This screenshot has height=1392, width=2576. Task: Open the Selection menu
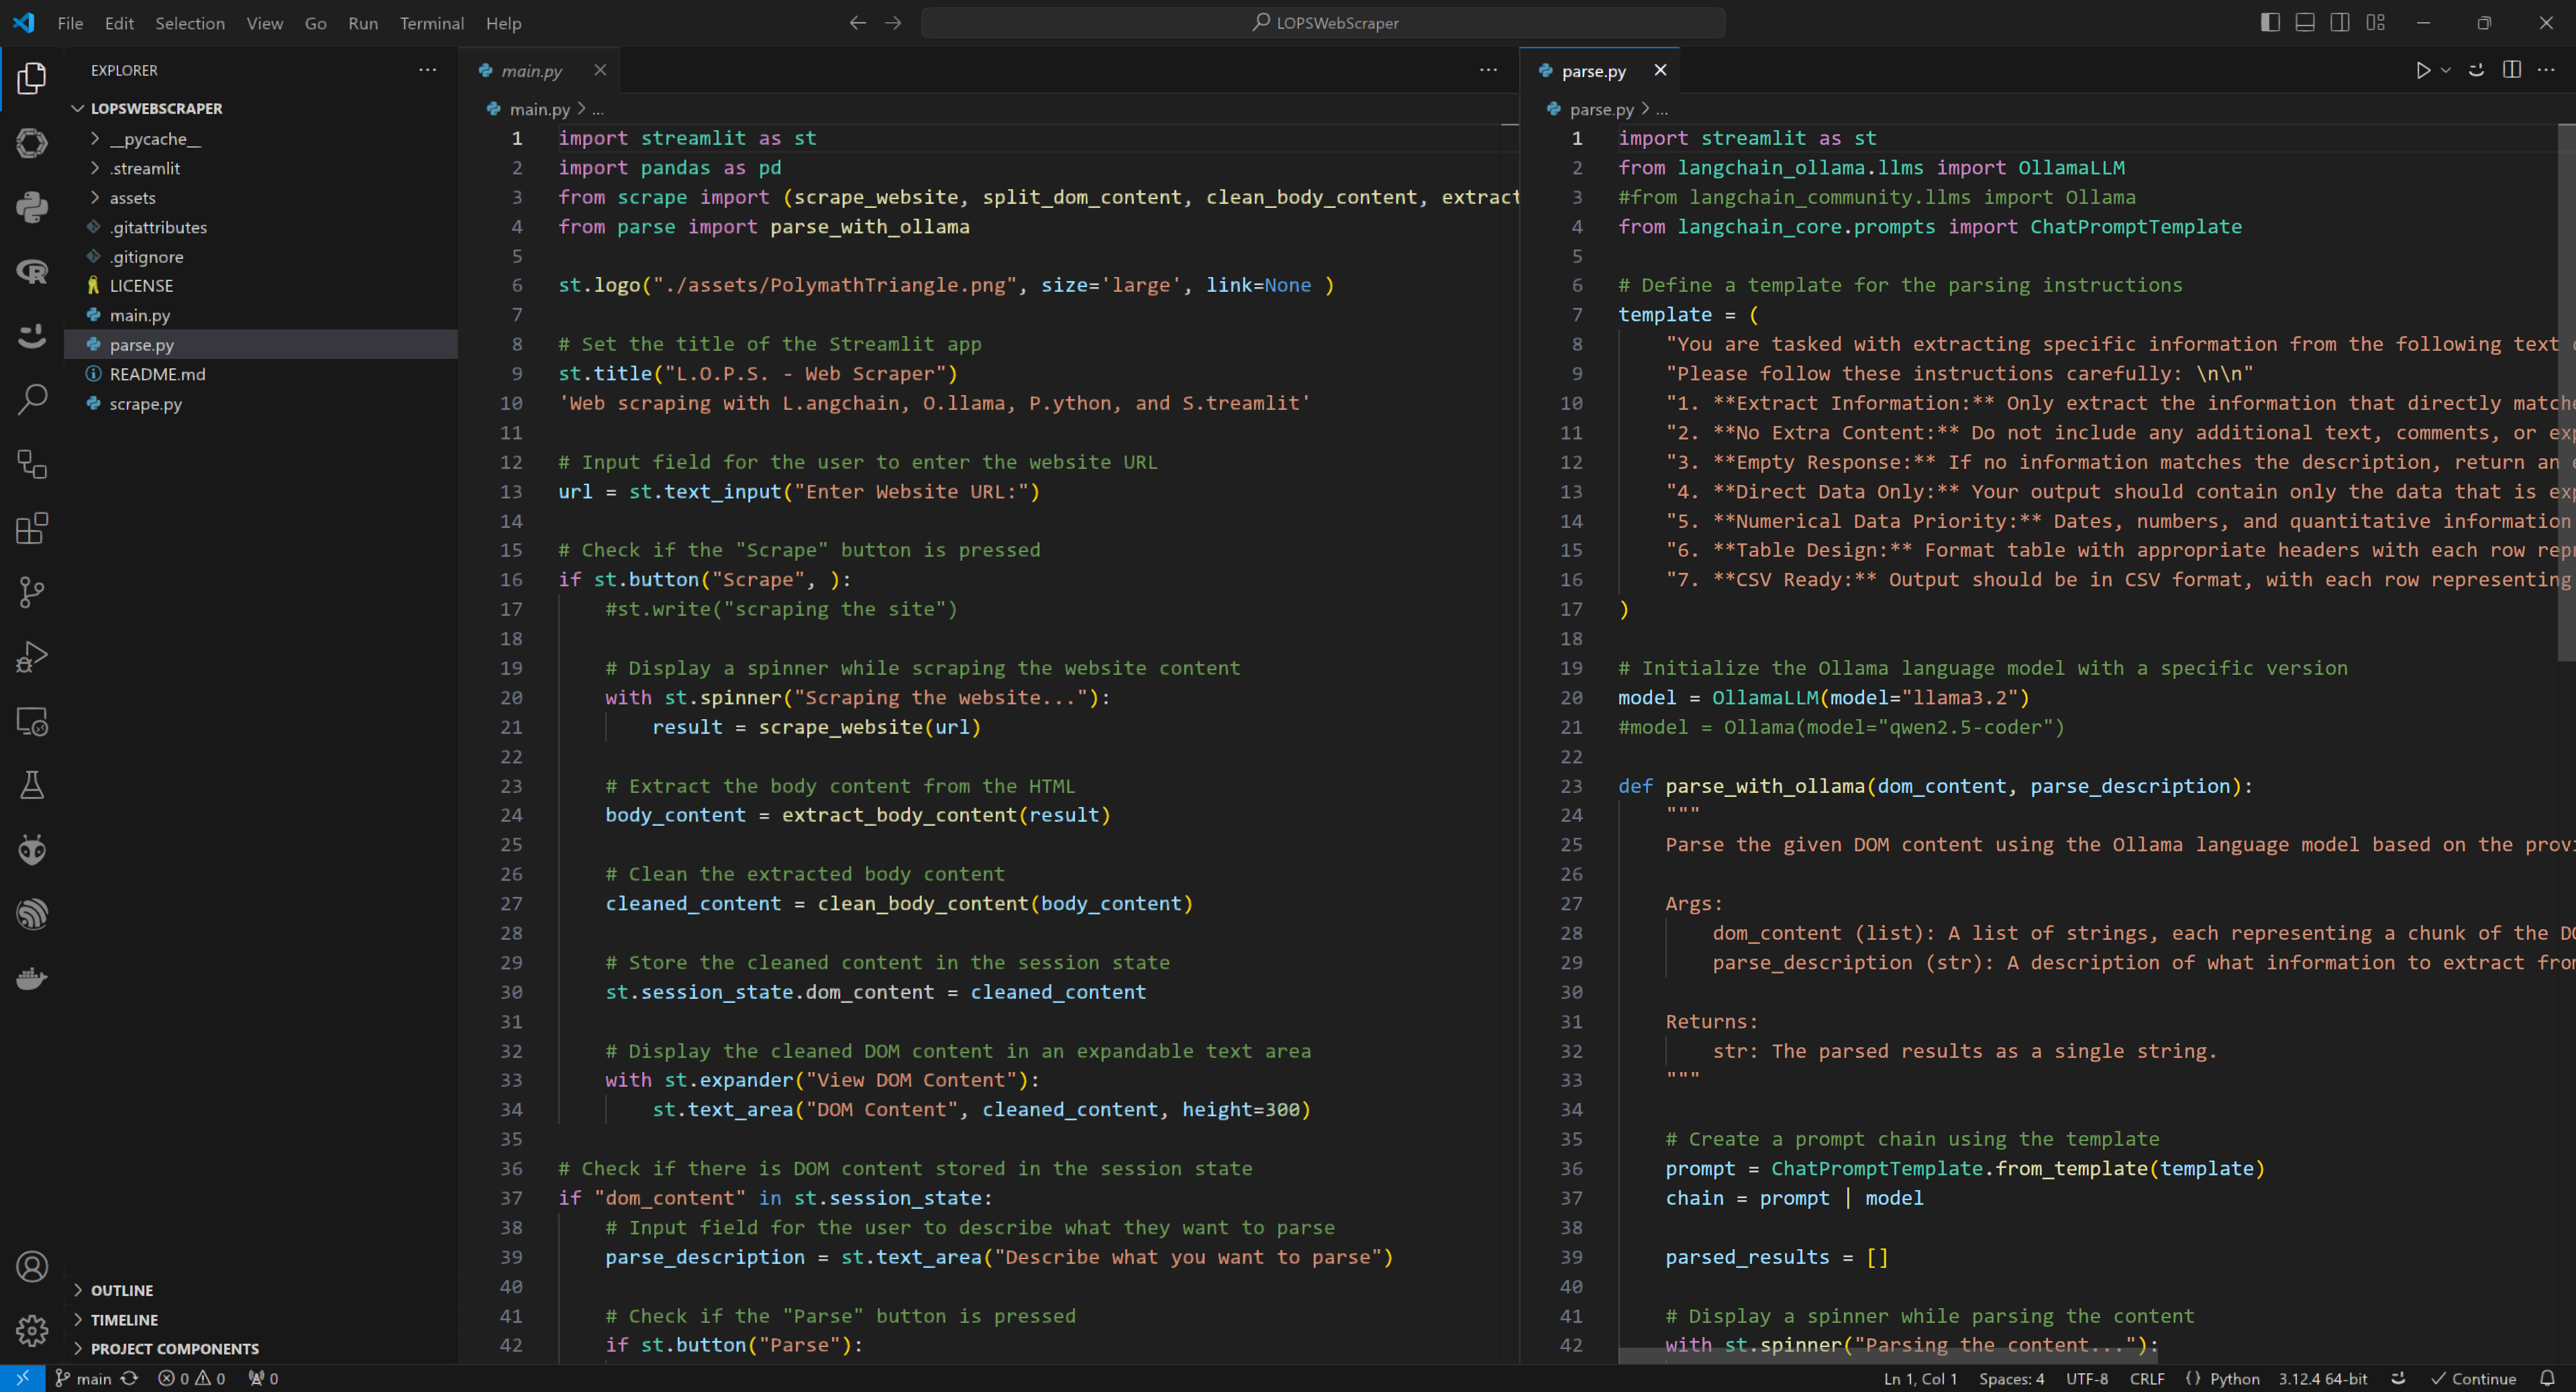point(190,23)
